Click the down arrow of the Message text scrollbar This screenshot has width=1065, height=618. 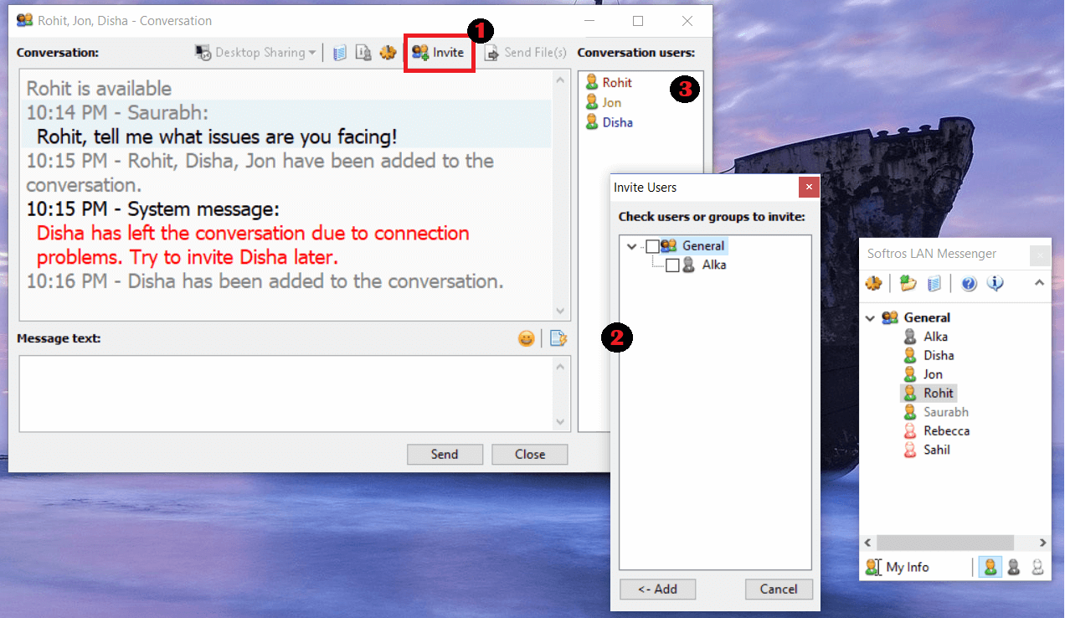click(x=561, y=422)
